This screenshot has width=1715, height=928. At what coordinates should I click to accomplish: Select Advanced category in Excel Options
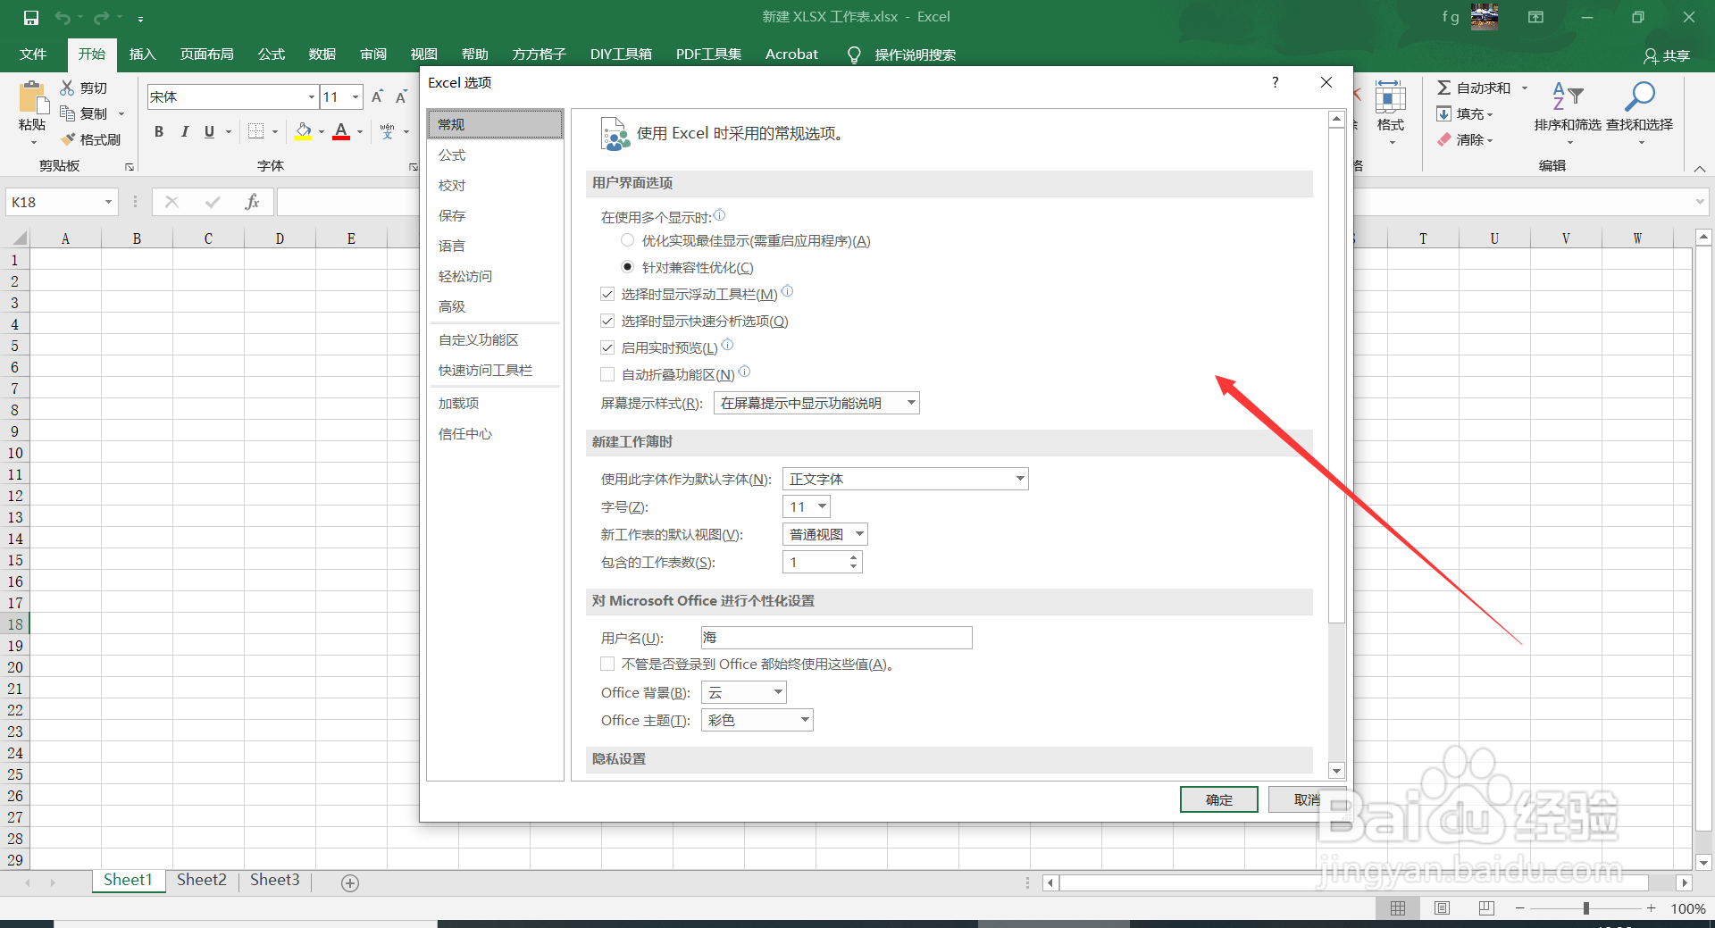click(x=495, y=306)
